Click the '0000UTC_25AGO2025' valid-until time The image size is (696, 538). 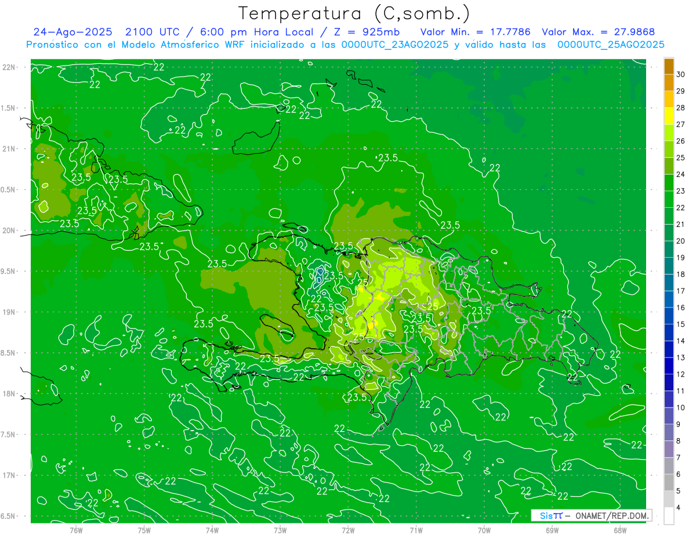click(x=611, y=45)
